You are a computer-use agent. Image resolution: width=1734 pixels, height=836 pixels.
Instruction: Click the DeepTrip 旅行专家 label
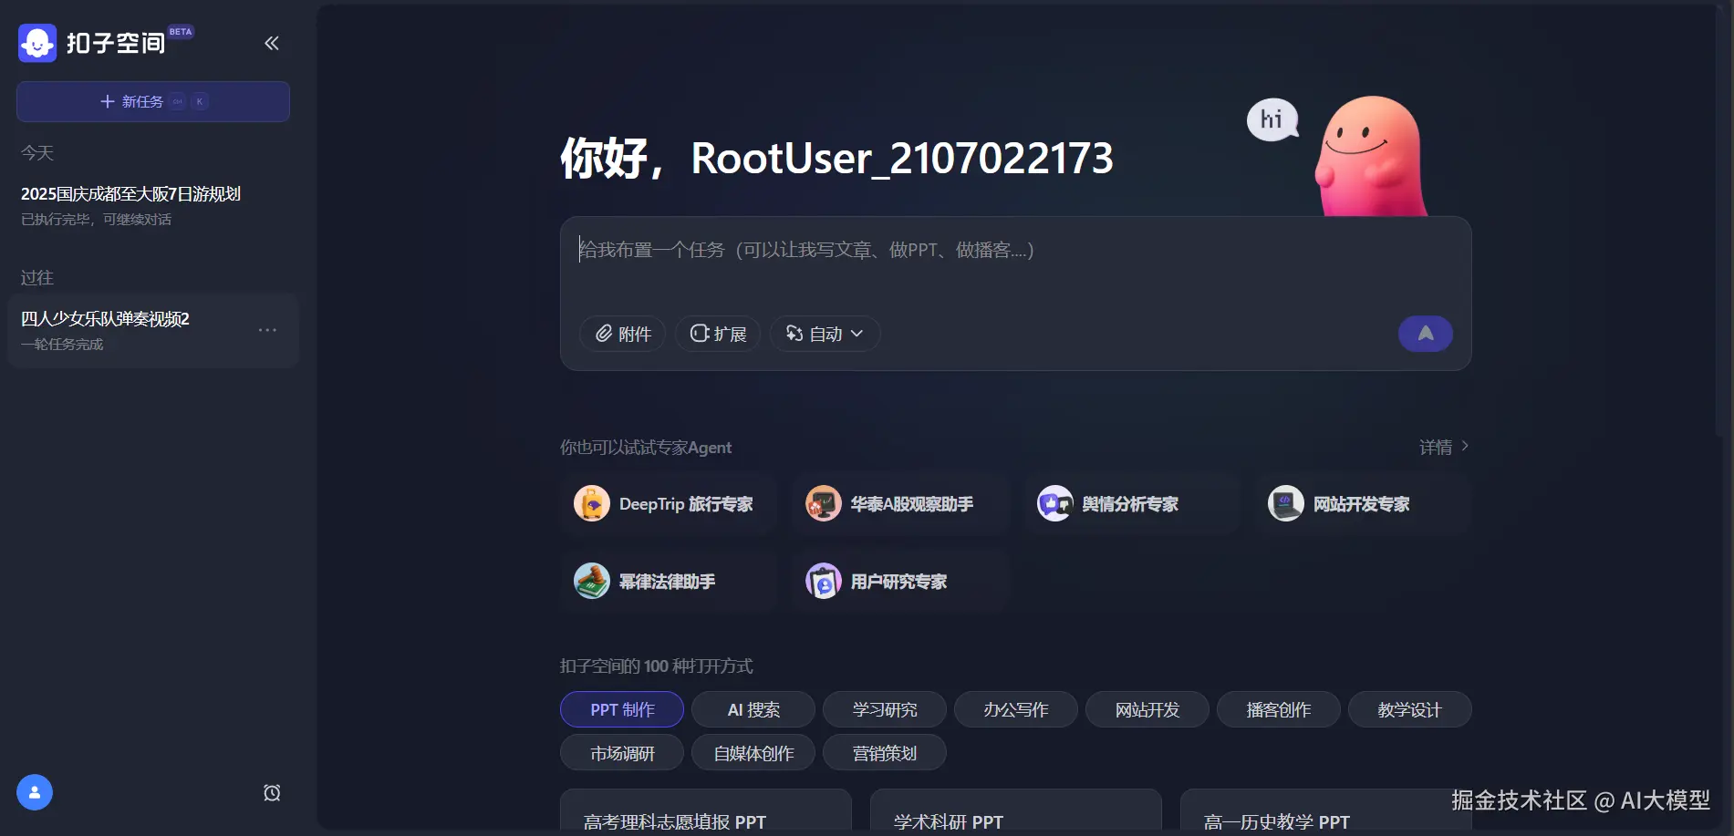686,504
